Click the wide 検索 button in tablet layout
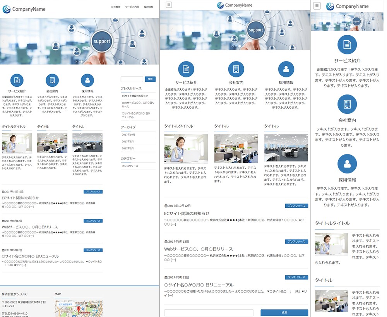Image resolution: width=387 pixels, height=317 pixels. [x=284, y=313]
